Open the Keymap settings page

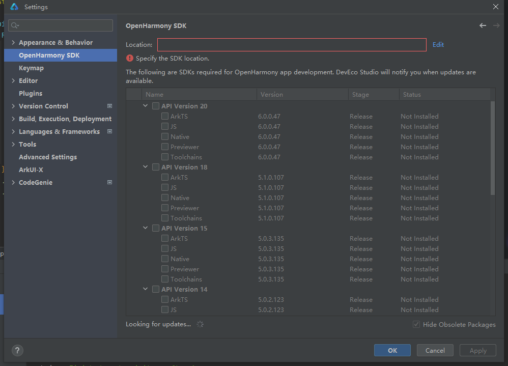click(x=31, y=68)
